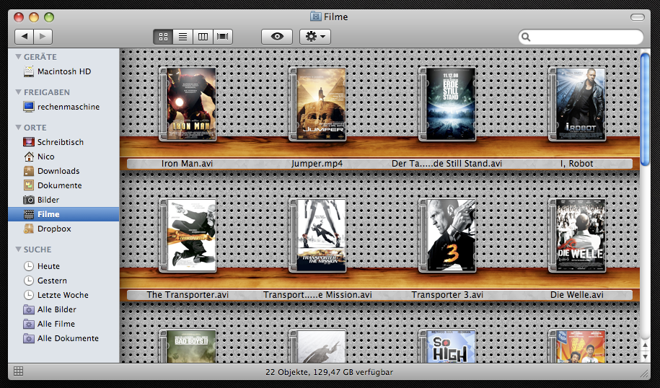Open Dropbox in the sidebar
This screenshot has width=660, height=388.
[63, 229]
